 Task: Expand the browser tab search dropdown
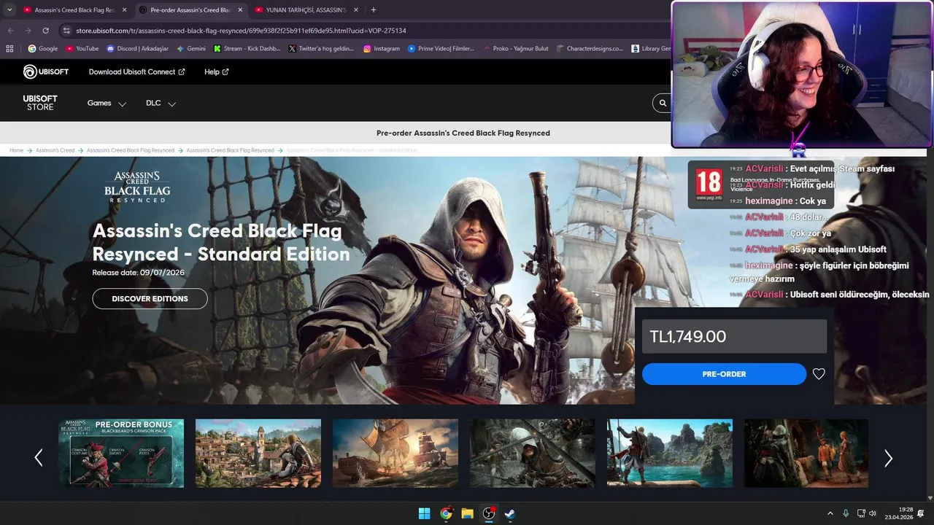pos(9,9)
